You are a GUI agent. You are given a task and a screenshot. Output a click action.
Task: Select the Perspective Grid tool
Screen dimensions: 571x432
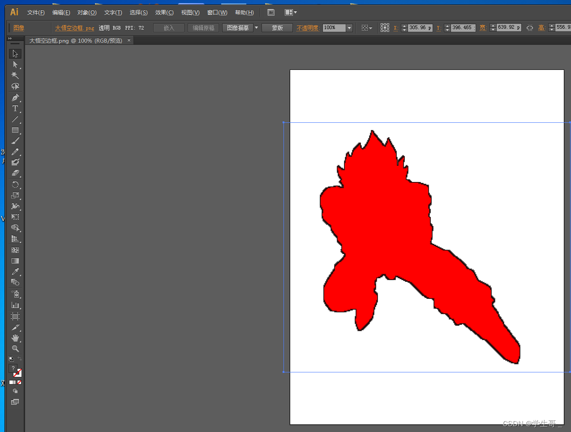pyautogui.click(x=15, y=239)
